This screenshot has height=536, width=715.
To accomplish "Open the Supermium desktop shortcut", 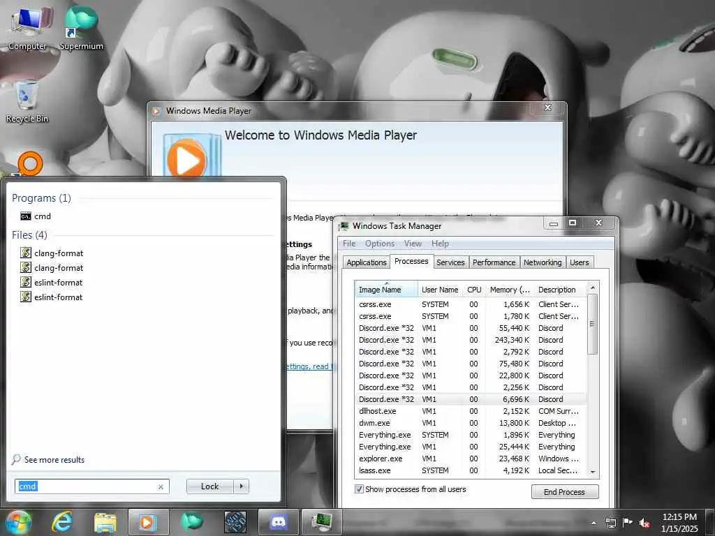I will [82, 28].
